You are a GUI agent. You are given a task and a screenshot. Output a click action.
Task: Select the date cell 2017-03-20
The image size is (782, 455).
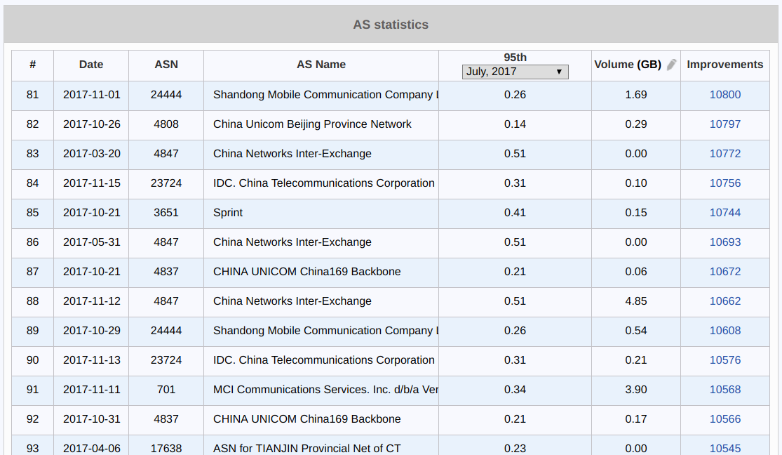pyautogui.click(x=91, y=154)
